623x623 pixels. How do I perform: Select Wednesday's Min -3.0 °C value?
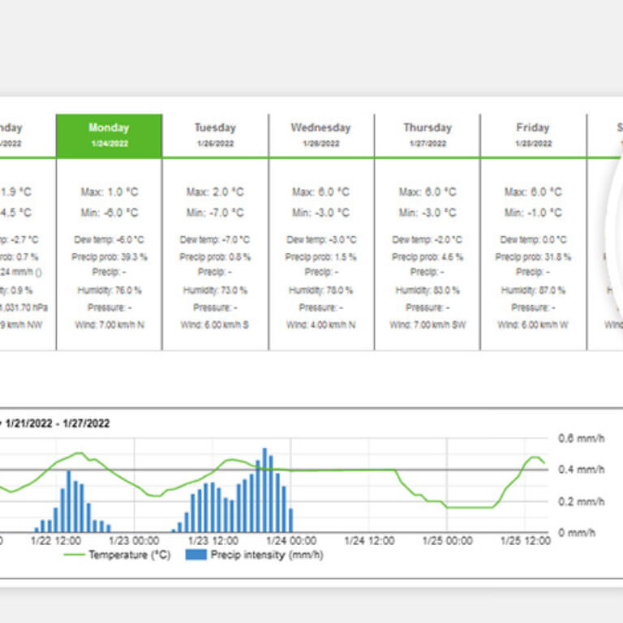pyautogui.click(x=321, y=213)
